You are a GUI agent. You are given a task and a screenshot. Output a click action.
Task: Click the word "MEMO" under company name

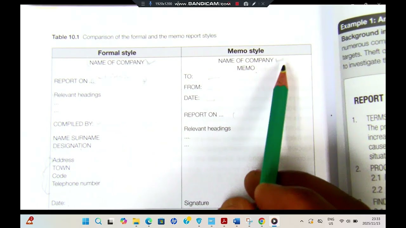pos(246,68)
